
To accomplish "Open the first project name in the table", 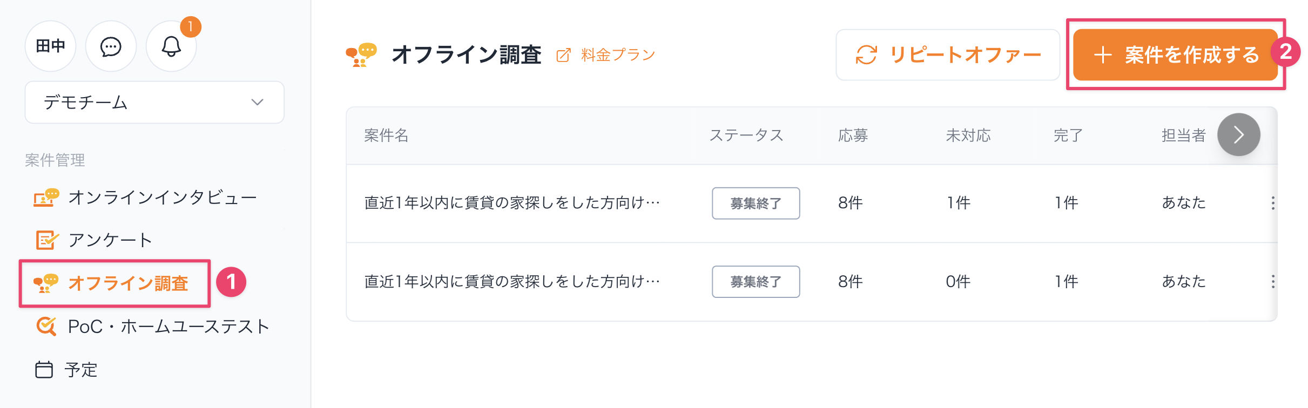I will point(512,203).
